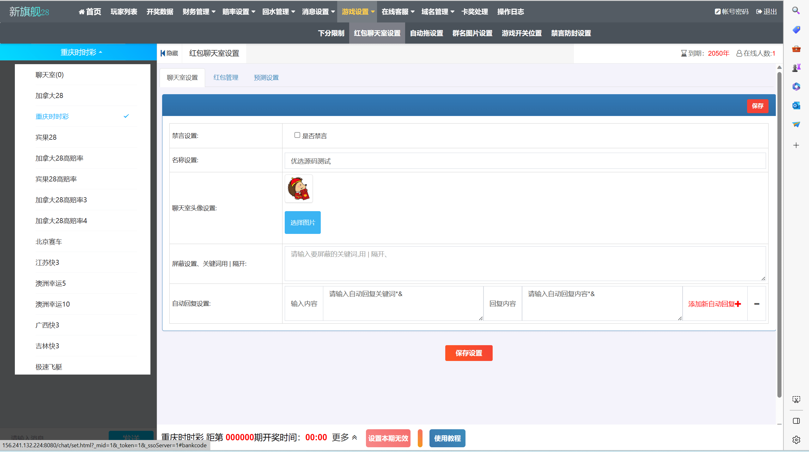Enable the 是否禁言 checkbox
The height and width of the screenshot is (452, 809).
point(297,135)
